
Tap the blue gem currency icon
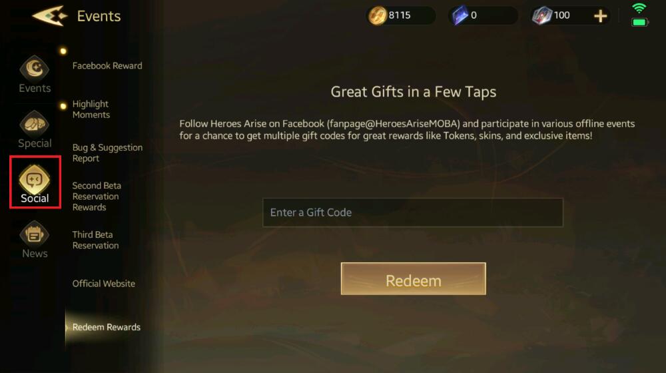(460, 16)
